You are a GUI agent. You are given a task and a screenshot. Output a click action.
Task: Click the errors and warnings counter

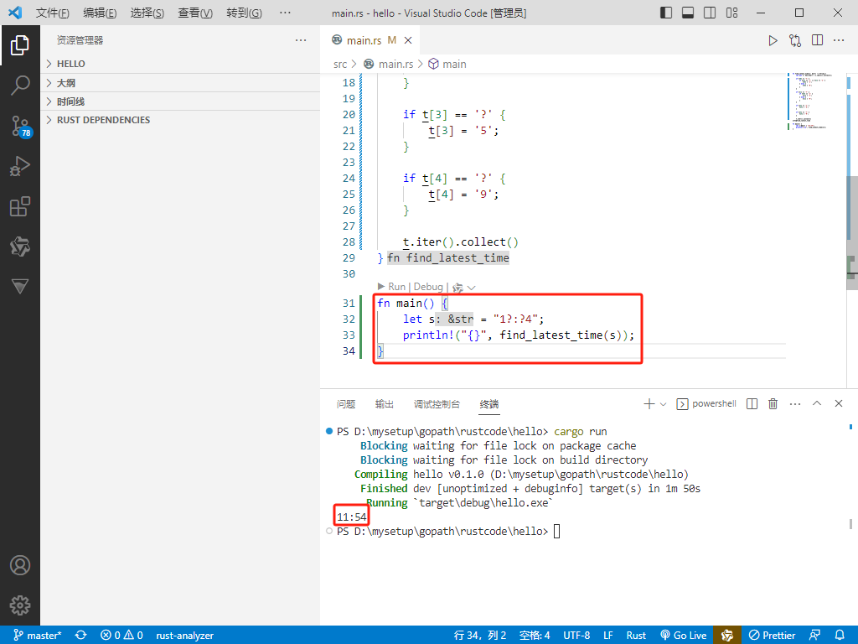pyautogui.click(x=121, y=636)
